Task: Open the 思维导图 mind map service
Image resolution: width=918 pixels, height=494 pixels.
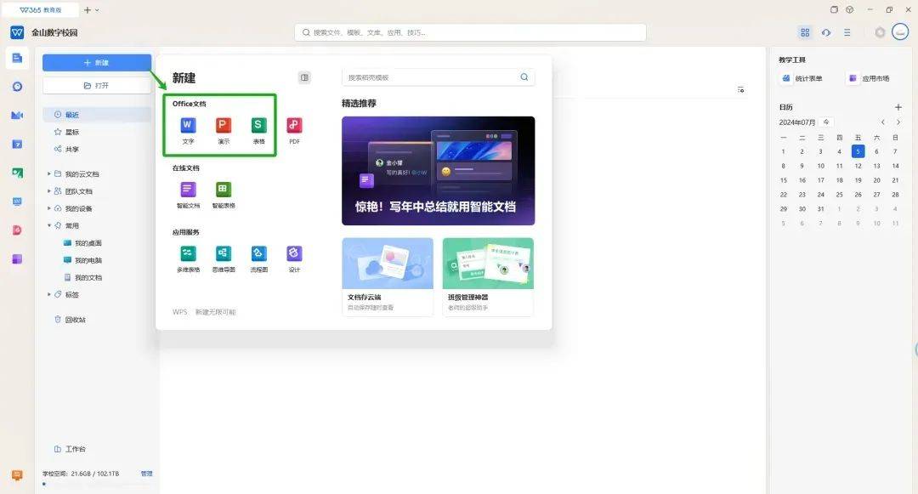Action: [x=223, y=258]
